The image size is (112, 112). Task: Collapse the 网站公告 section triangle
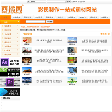click(x=2, y=98)
